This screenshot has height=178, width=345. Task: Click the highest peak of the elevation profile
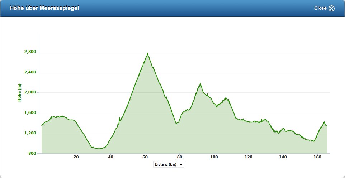147,54
